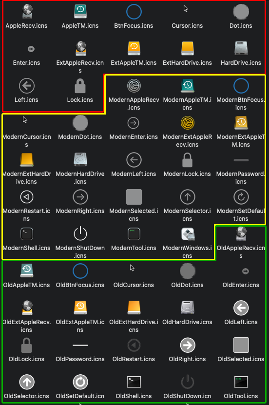269x405 pixels.
Task: Select the ModernWindows.icns Boot Camp icon
Action: click(x=188, y=234)
